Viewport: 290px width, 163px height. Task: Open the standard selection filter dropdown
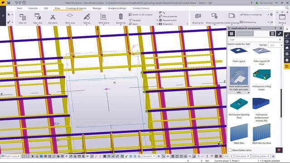[x=149, y=156]
